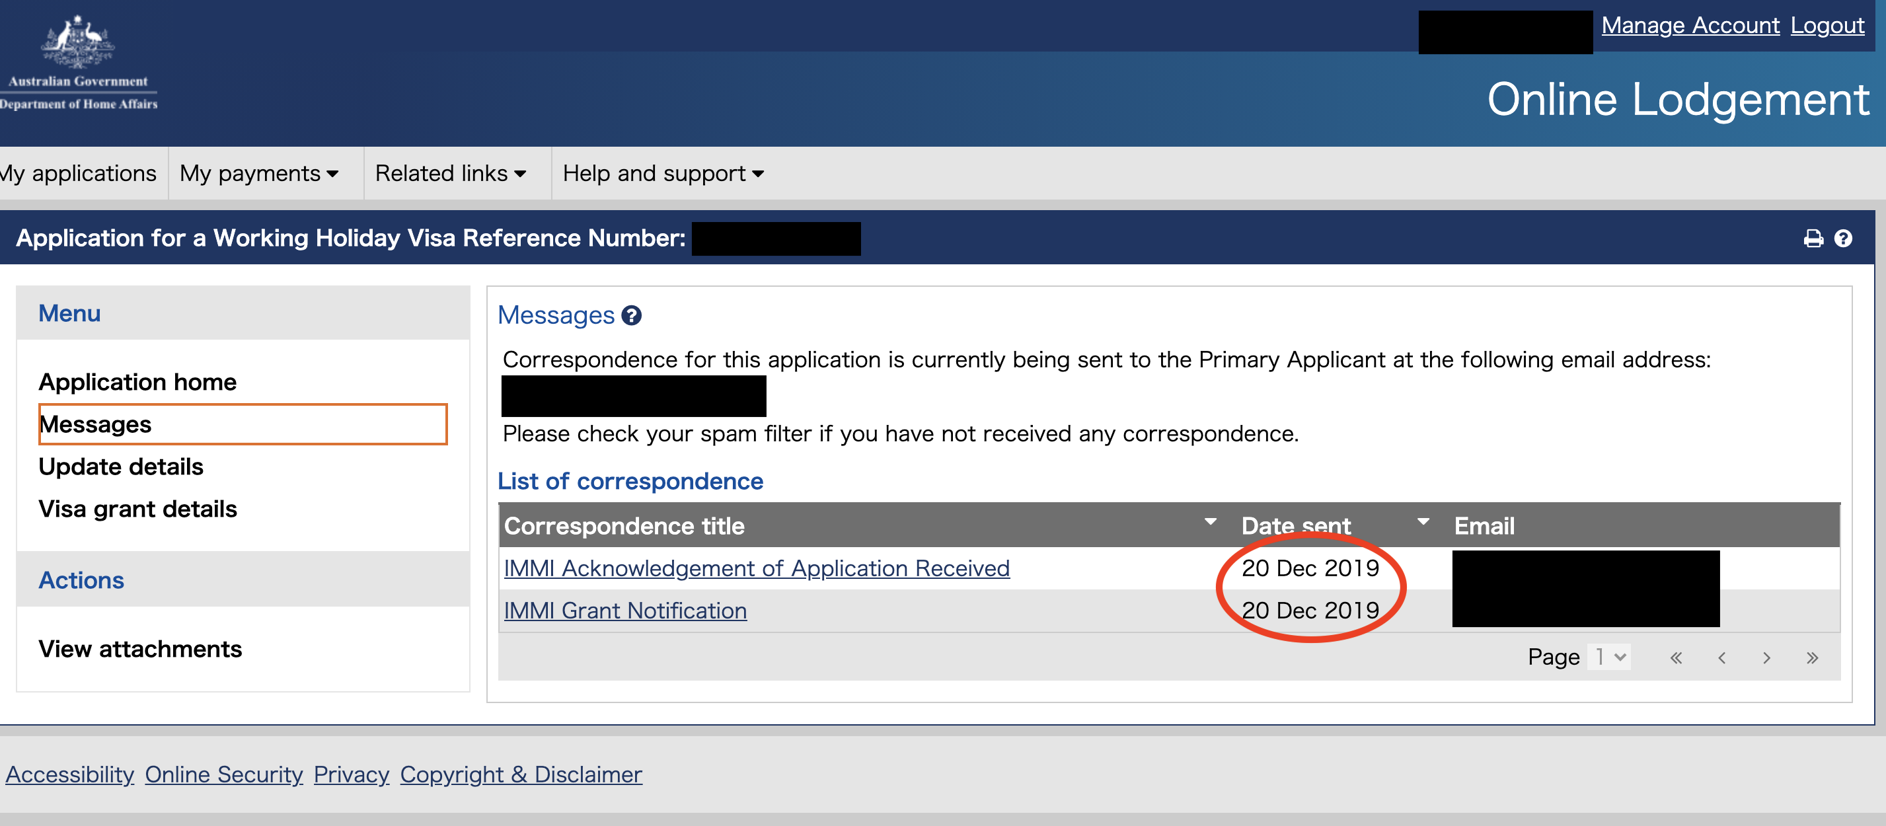Sort by Date sent column arrow
1886x826 pixels.
pos(1423,522)
